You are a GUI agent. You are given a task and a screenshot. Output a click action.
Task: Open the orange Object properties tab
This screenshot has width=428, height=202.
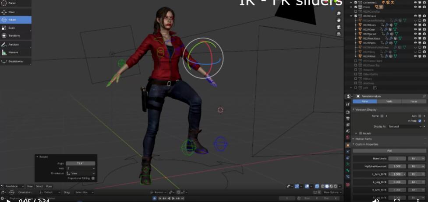point(348,145)
